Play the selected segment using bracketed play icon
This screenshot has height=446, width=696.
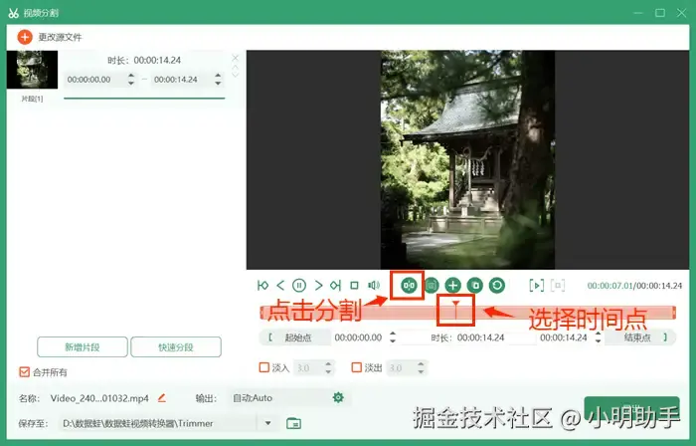click(x=536, y=285)
